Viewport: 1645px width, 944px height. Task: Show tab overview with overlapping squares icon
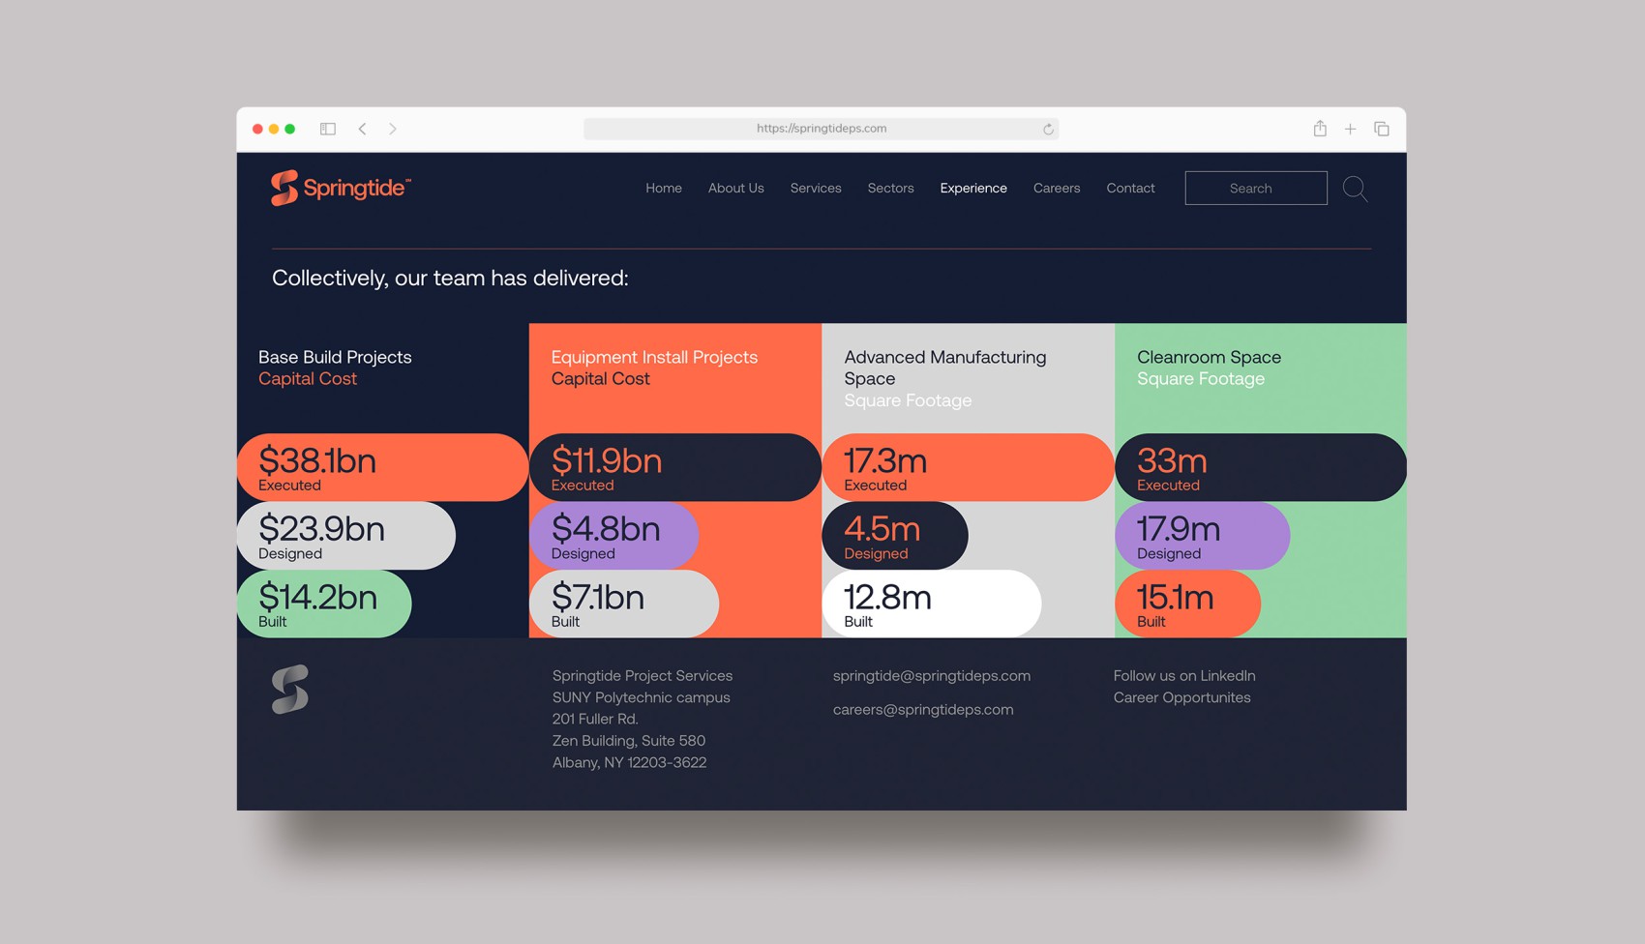(x=1382, y=129)
